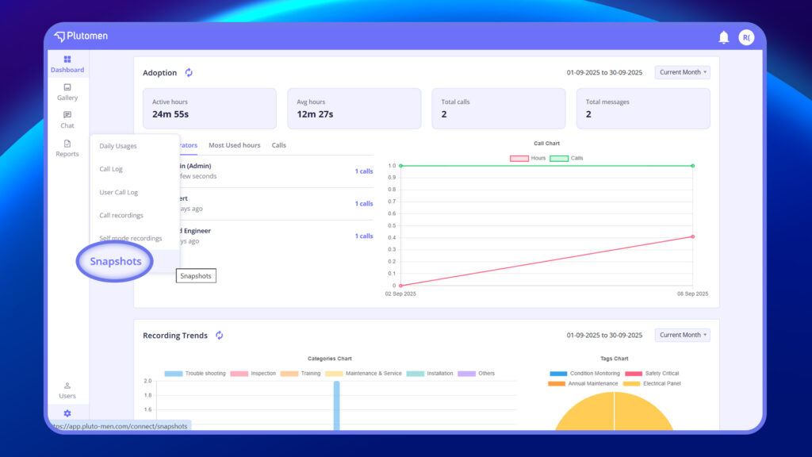The height and width of the screenshot is (457, 812).
Task: Open 1 calls link for Admin row
Action: point(363,171)
